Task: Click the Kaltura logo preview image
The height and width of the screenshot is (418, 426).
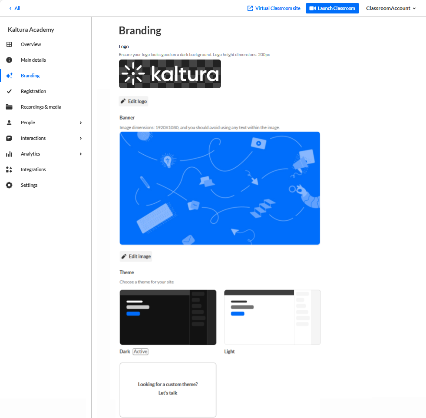Action: (x=170, y=74)
